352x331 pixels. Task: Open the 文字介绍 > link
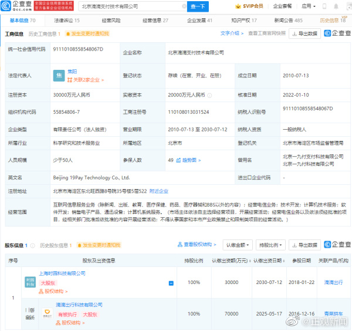tap(232, 33)
